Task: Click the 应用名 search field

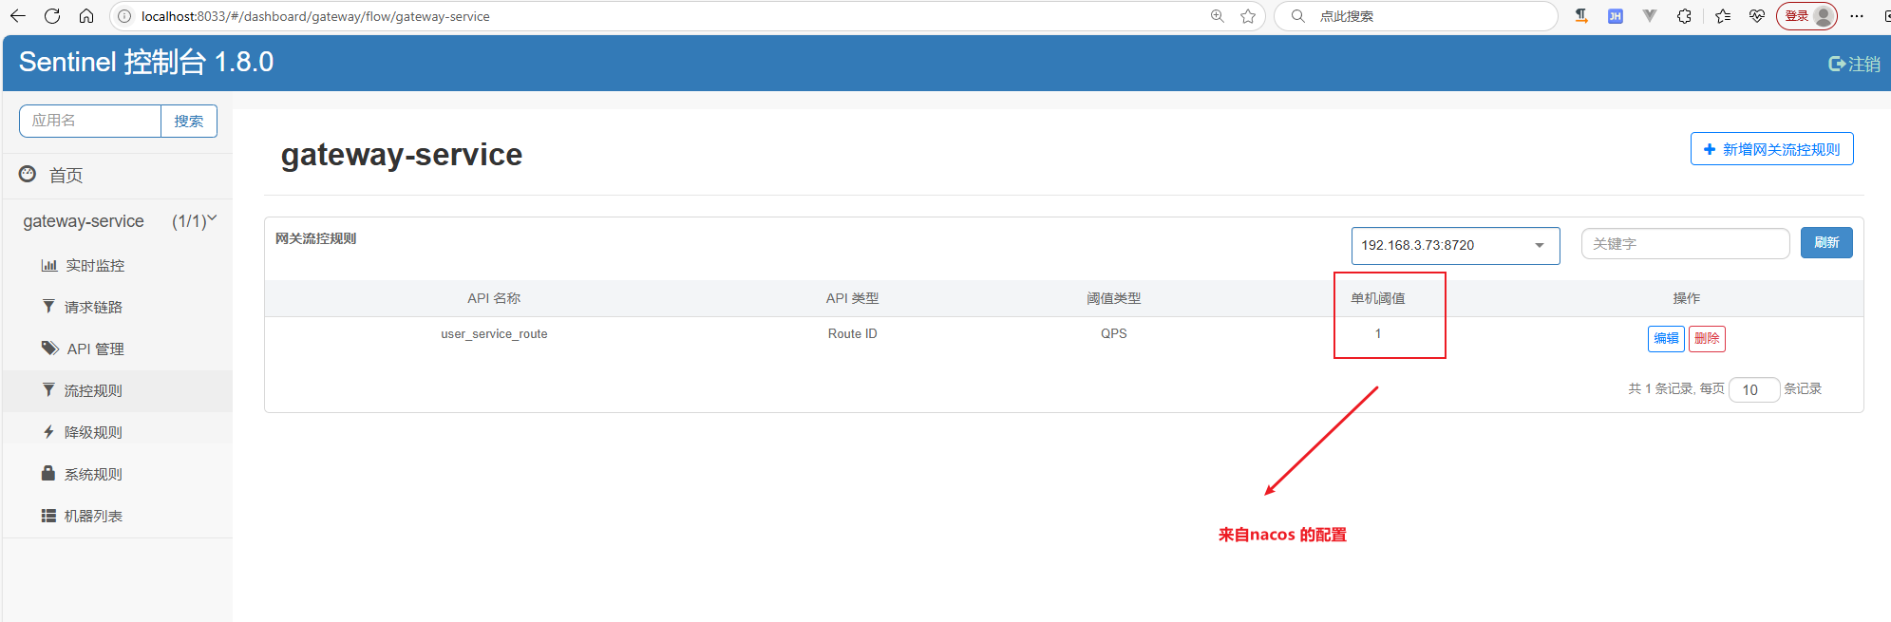Action: 90,121
